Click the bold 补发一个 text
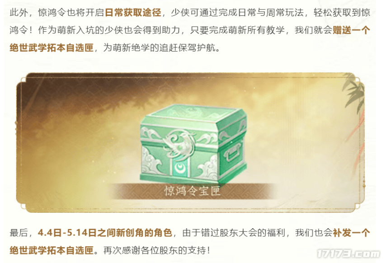The image size is (386, 263). point(351,233)
